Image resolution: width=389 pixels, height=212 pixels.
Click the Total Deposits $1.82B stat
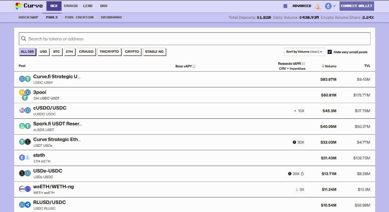pyautogui.click(x=250, y=17)
